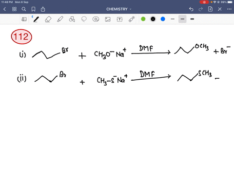Insert an image with the Photo tool
This screenshot has width=234, height=175.
pos(108,19)
